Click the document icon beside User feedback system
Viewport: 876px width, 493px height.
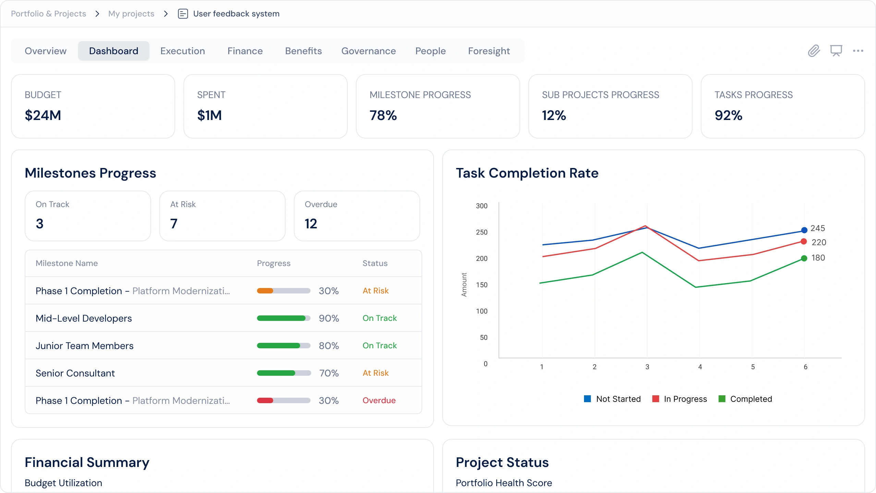pos(183,14)
